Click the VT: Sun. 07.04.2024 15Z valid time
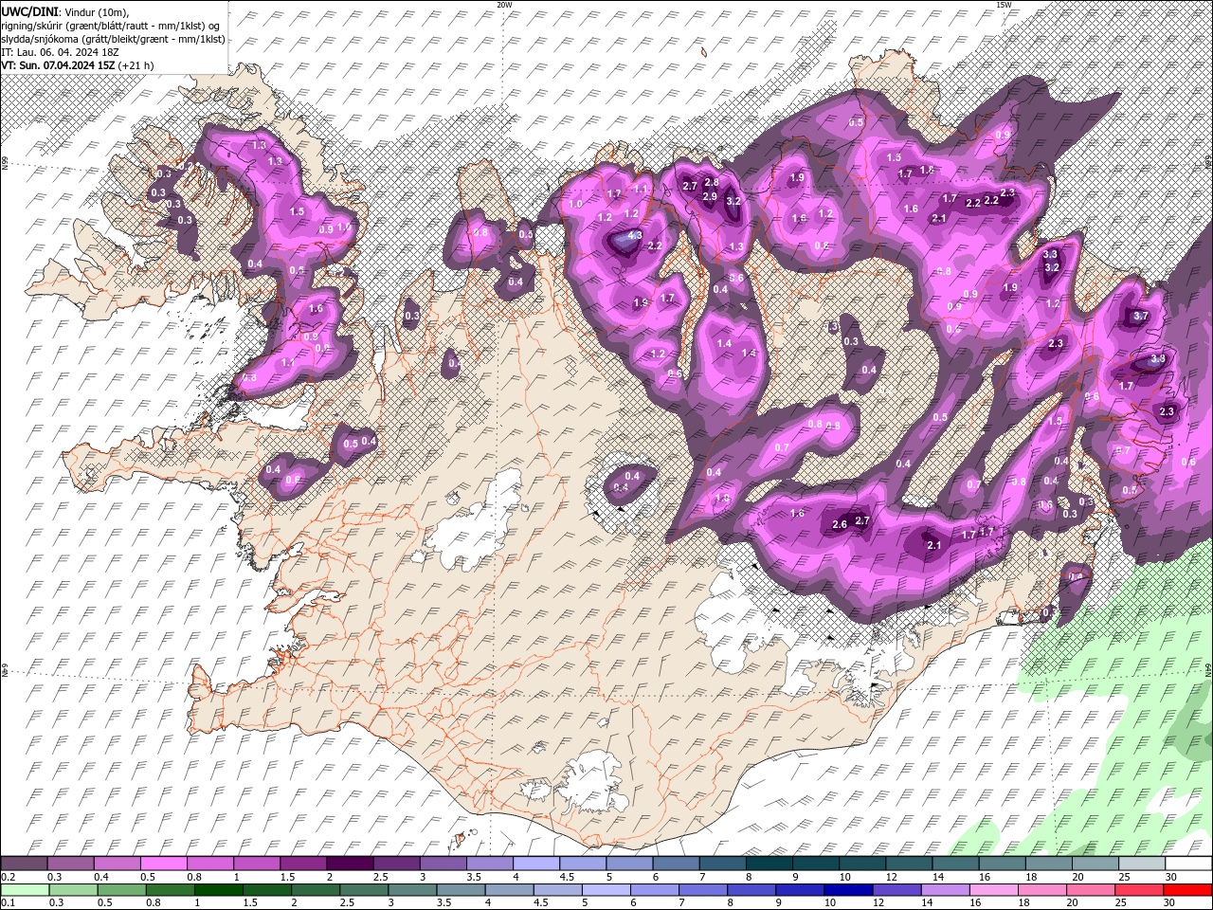The height and width of the screenshot is (910, 1213). pyautogui.click(x=58, y=65)
